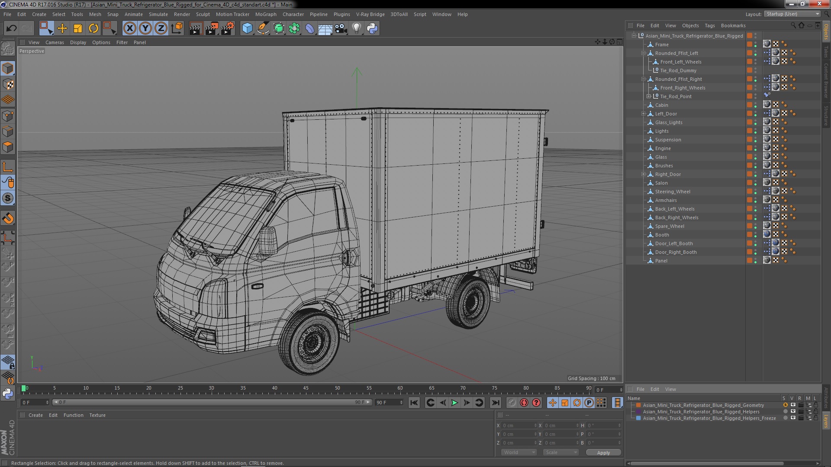Viewport: 831px width, 467px height.
Task: Open the Simulate menu
Action: pos(158,14)
